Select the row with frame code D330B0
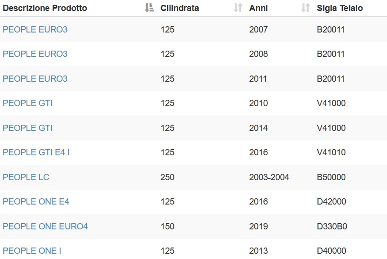The height and width of the screenshot is (259, 387). pos(193,227)
